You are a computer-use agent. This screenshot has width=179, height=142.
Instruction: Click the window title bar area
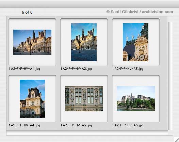click(89, 4)
